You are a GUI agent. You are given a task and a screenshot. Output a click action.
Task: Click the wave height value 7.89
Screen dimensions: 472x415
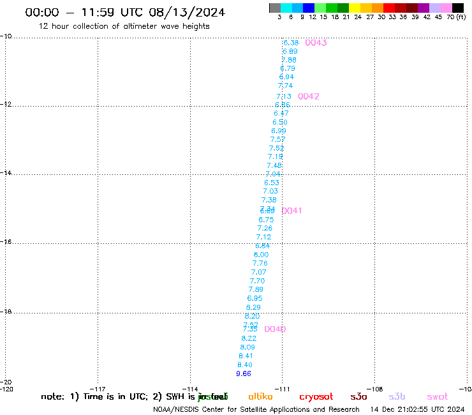point(256,290)
